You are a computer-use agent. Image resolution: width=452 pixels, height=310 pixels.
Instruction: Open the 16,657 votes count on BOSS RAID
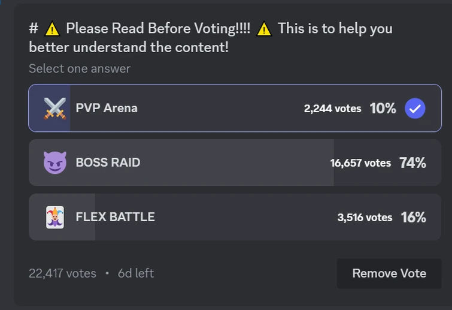click(360, 163)
